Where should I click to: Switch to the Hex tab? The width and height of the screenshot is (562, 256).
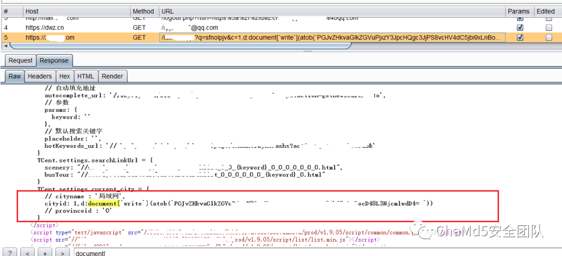click(x=65, y=76)
